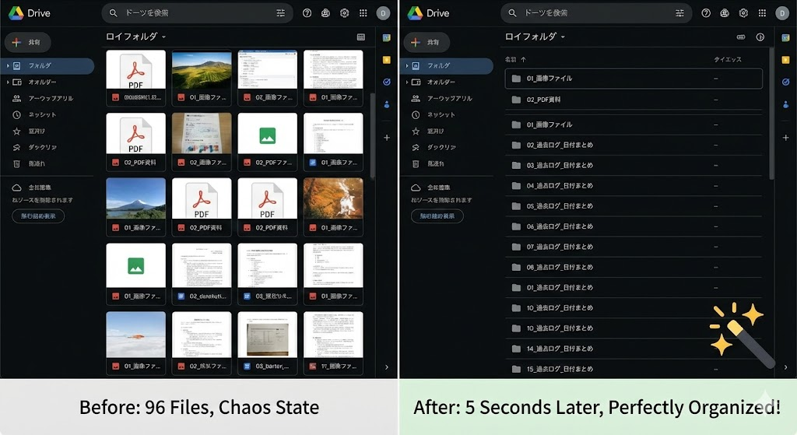
Task: Open Google apps grid in the right Drive window
Action: tap(762, 13)
